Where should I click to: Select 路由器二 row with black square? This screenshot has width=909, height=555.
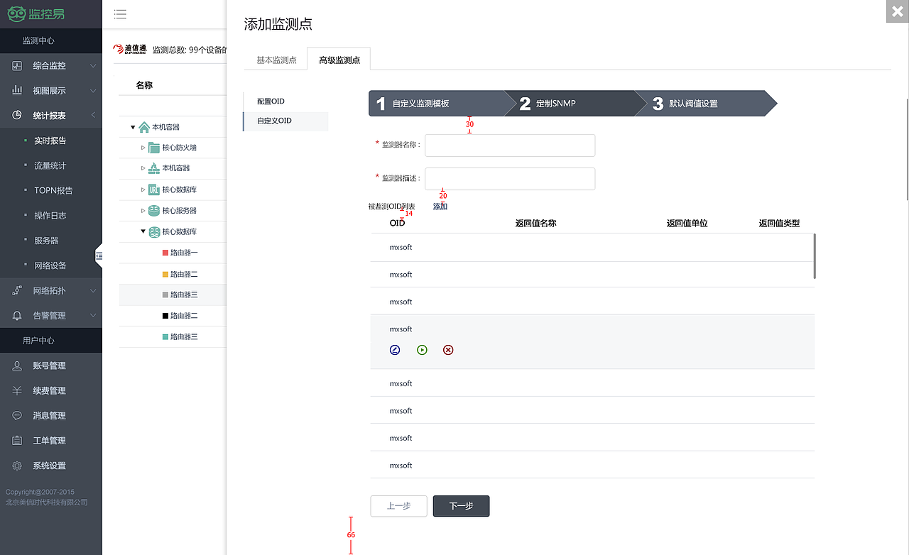(x=173, y=316)
